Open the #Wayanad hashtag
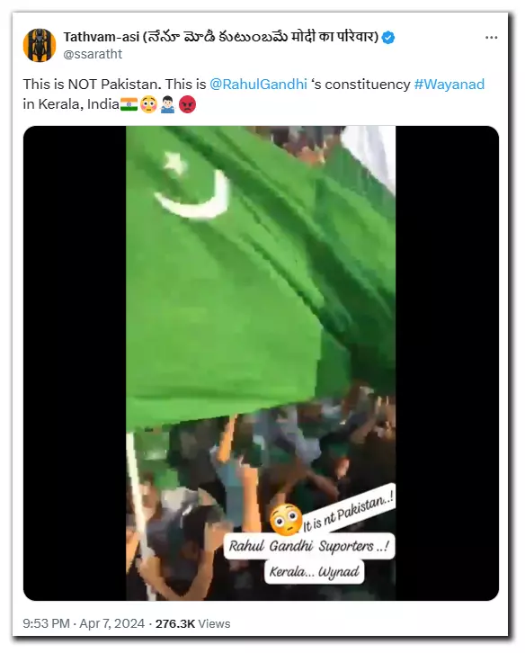The width and height of the screenshot is (525, 653). point(449,85)
